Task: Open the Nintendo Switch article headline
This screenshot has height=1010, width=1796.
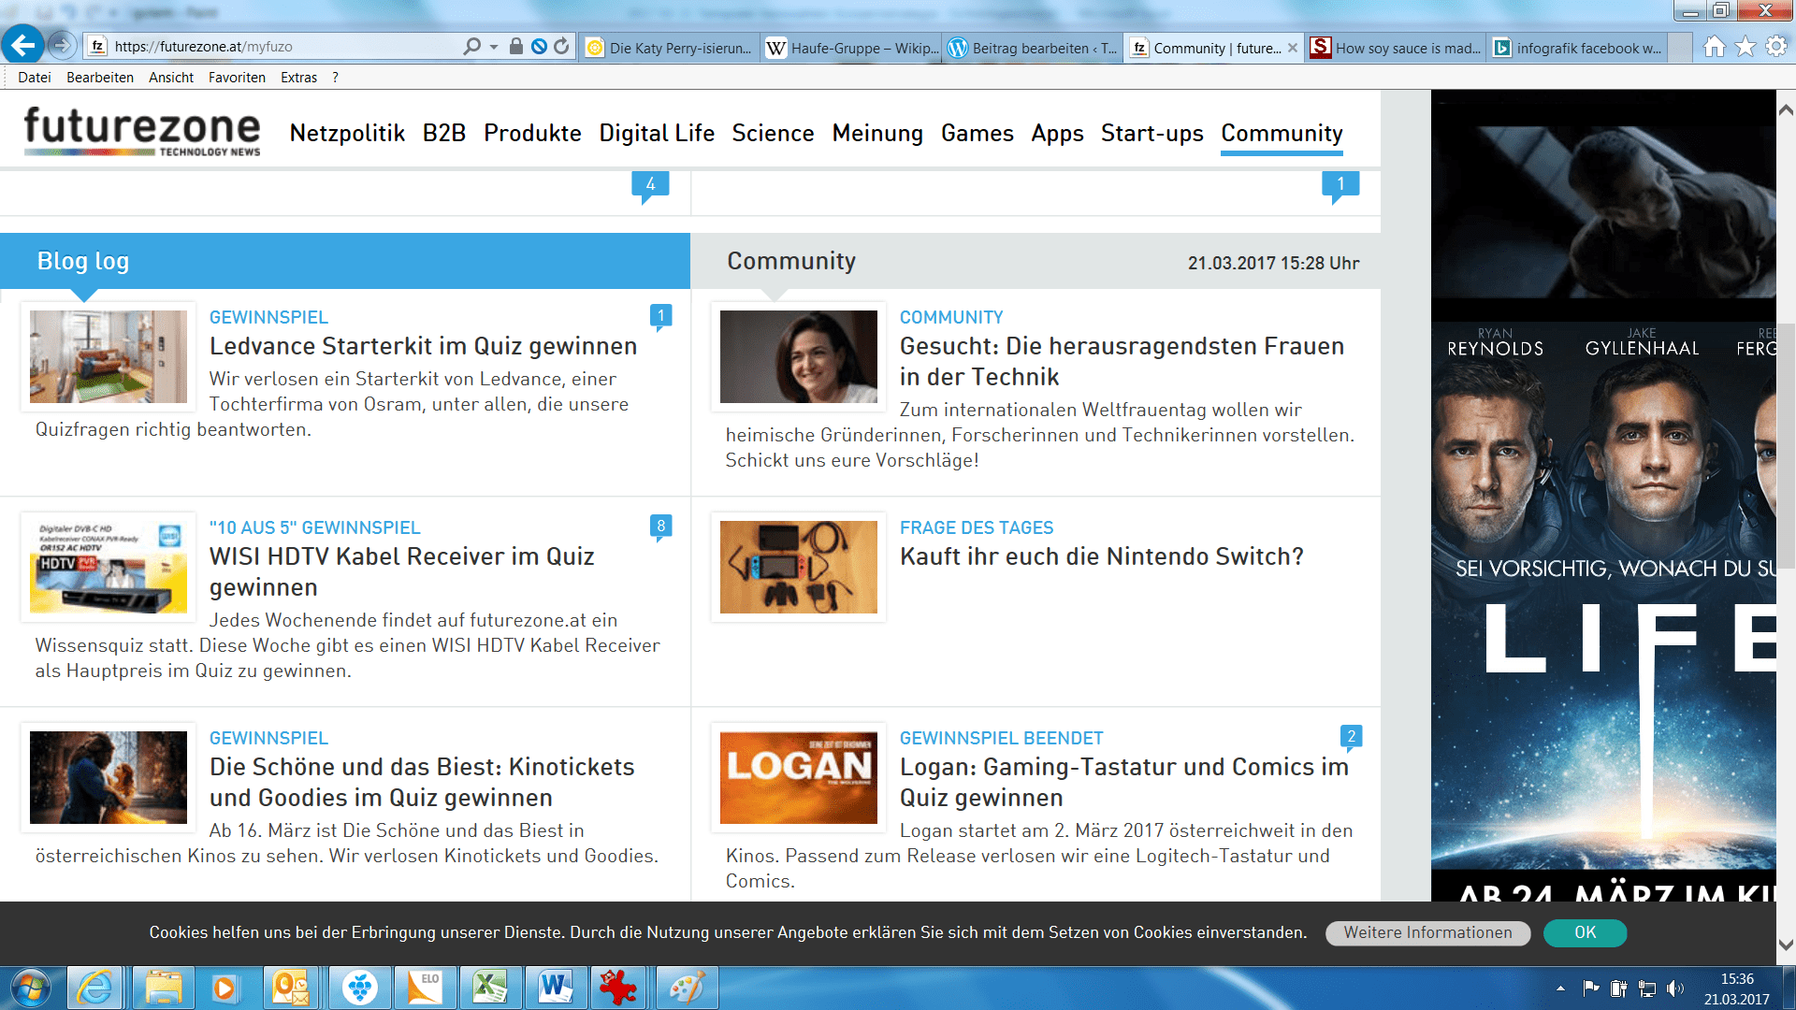Action: click(x=1101, y=556)
